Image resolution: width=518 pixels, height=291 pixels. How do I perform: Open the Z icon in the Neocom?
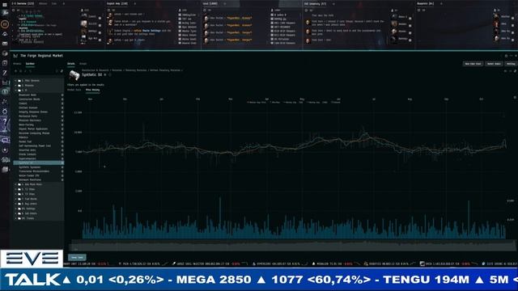pyautogui.click(x=5, y=73)
